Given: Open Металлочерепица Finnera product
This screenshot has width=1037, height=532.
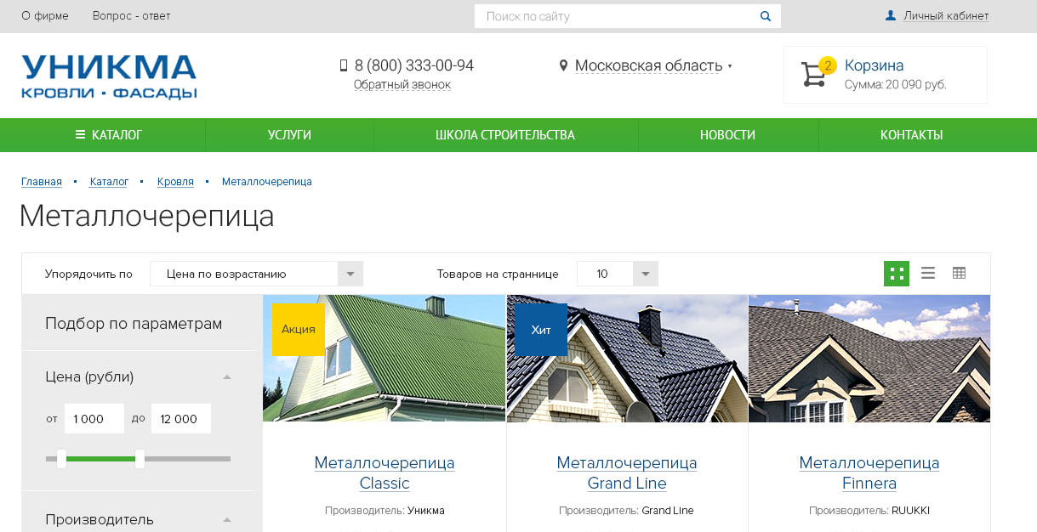Looking at the screenshot, I should pos(869,473).
